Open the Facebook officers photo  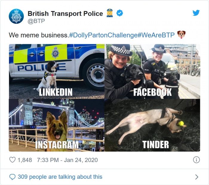click(x=152, y=71)
